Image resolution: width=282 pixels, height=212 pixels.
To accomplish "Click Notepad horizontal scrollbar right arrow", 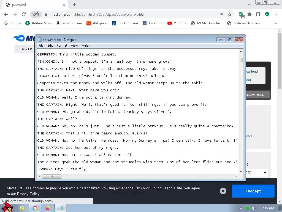I will pyautogui.click(x=236, y=176).
